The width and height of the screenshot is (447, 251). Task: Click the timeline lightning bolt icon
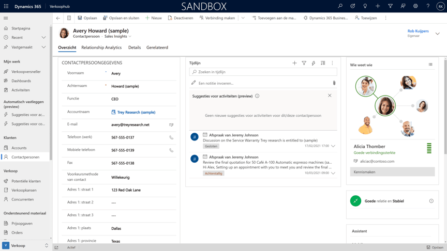pyautogui.click(x=314, y=63)
